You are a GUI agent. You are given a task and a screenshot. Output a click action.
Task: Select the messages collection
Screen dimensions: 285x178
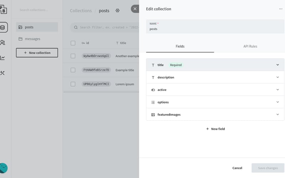(37, 39)
